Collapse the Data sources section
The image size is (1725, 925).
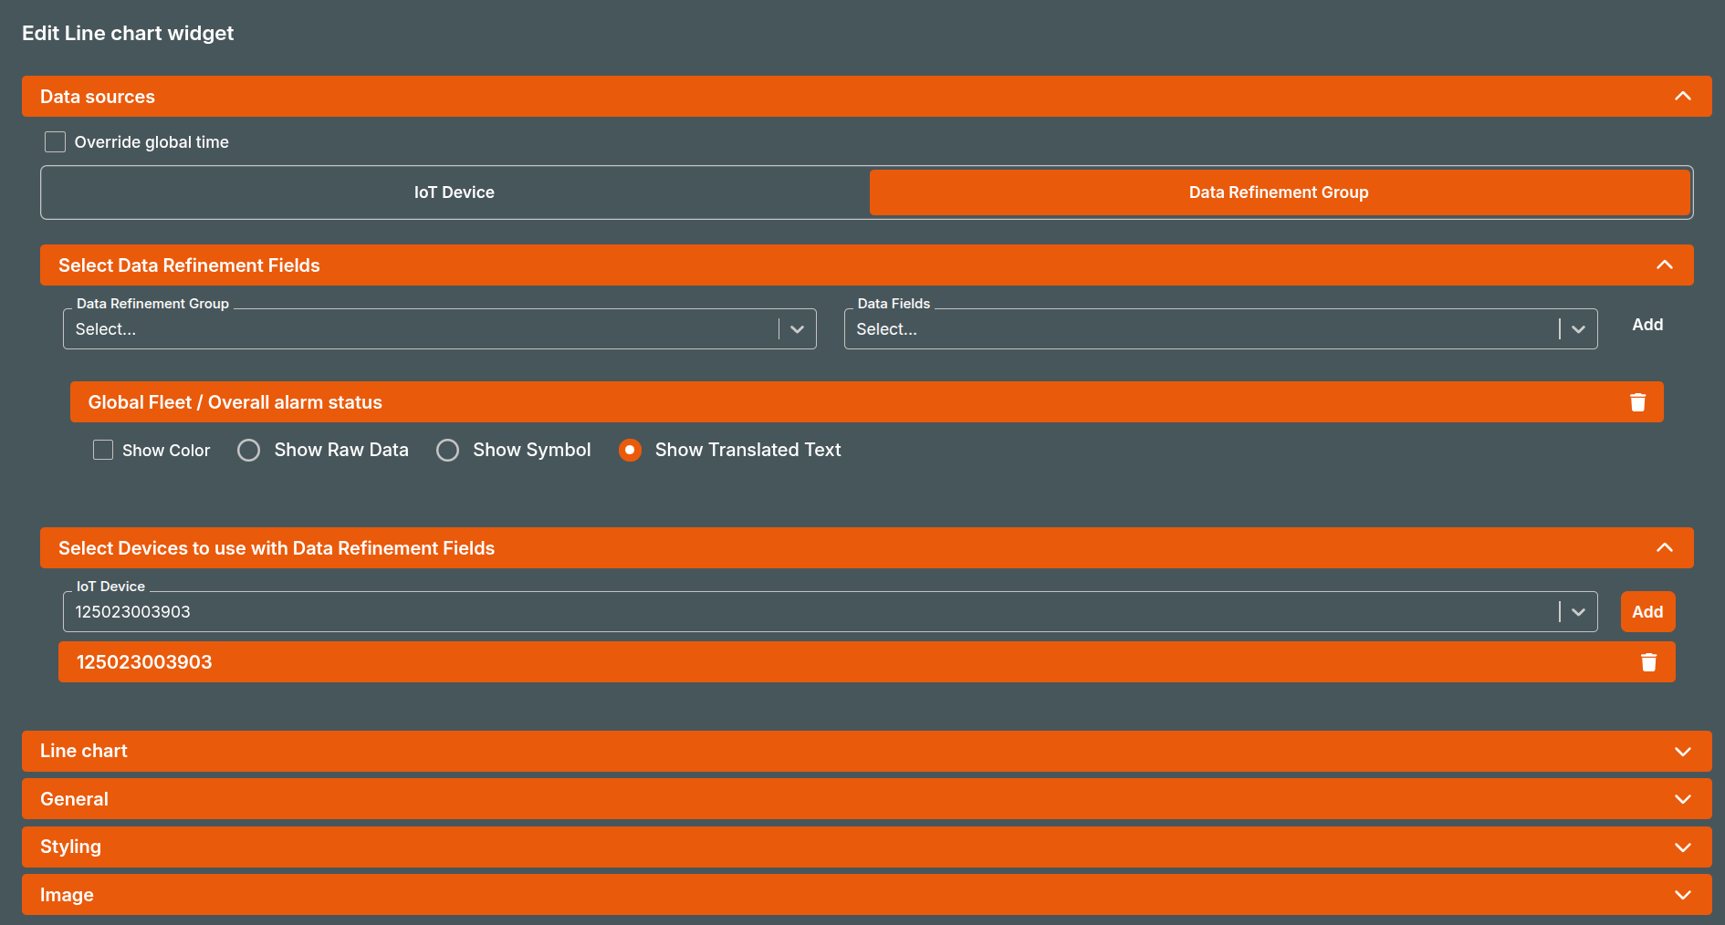pos(1683,97)
